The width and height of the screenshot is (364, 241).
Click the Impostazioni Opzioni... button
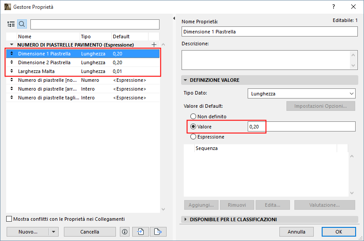[320, 106]
